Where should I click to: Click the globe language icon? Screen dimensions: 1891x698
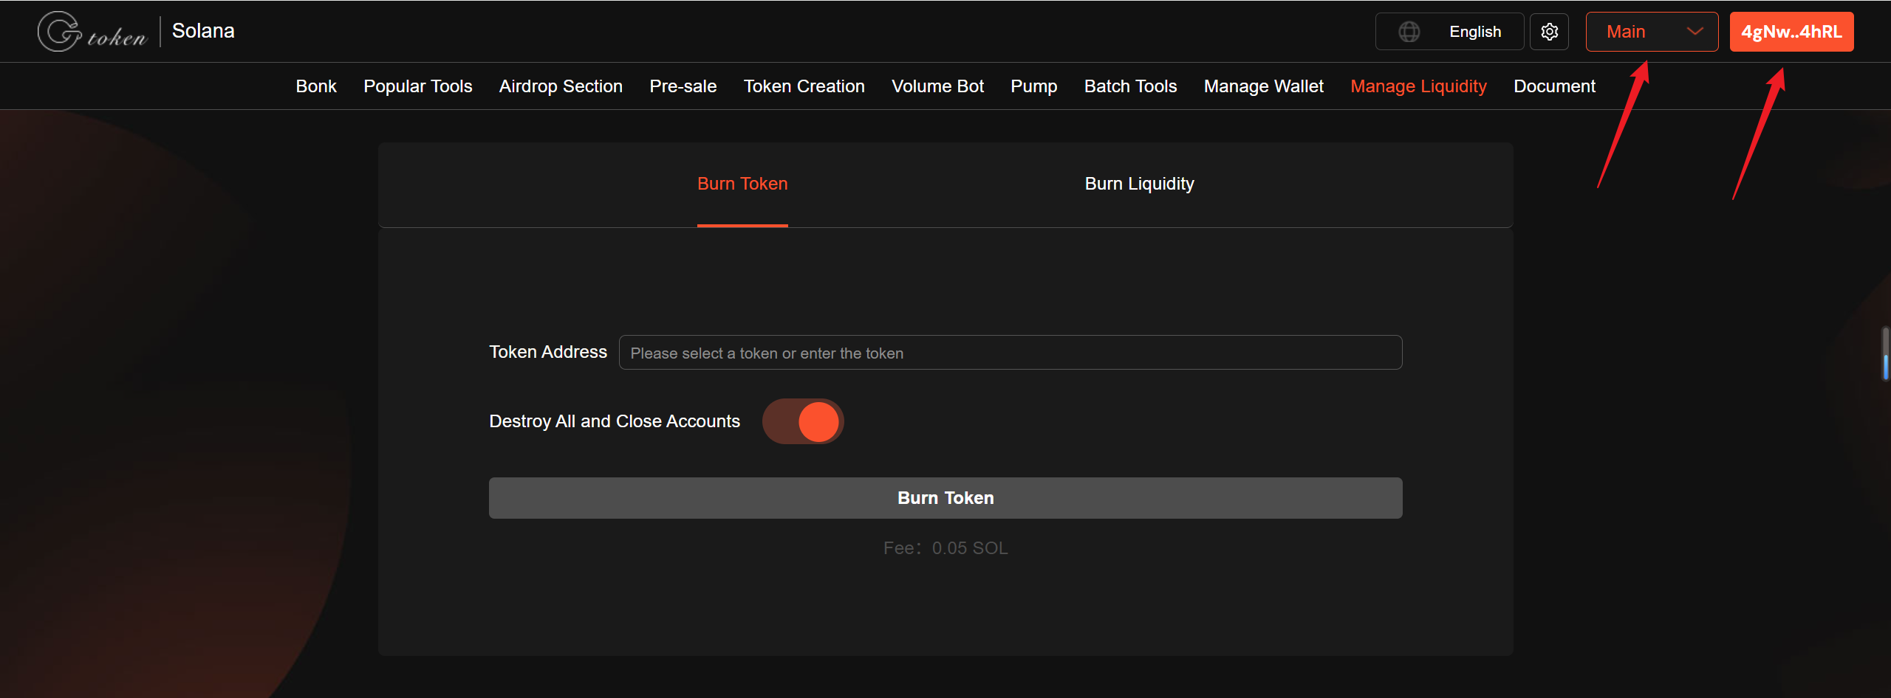point(1409,32)
